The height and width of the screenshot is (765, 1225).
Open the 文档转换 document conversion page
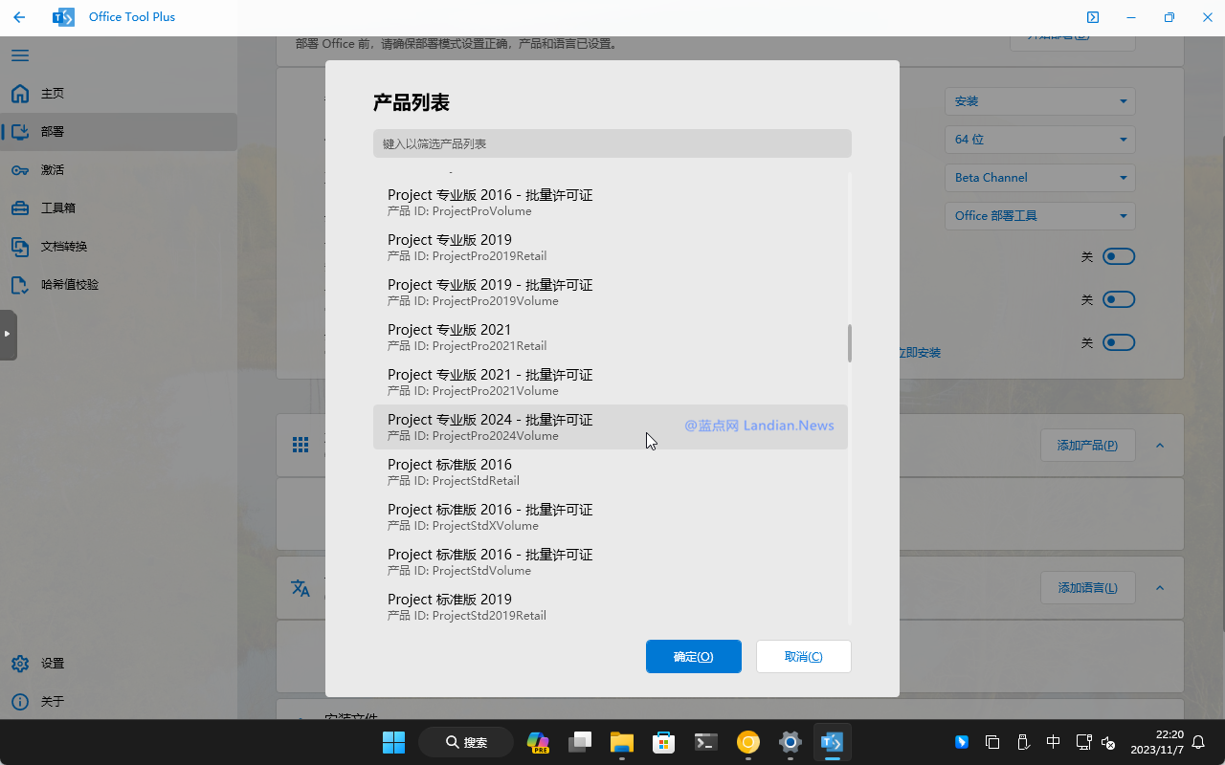coord(63,247)
